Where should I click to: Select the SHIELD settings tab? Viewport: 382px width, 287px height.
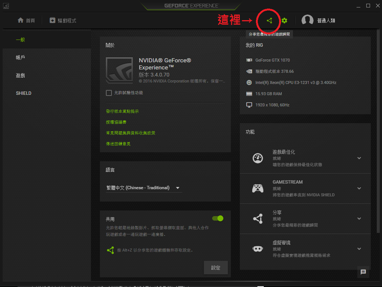point(47,93)
